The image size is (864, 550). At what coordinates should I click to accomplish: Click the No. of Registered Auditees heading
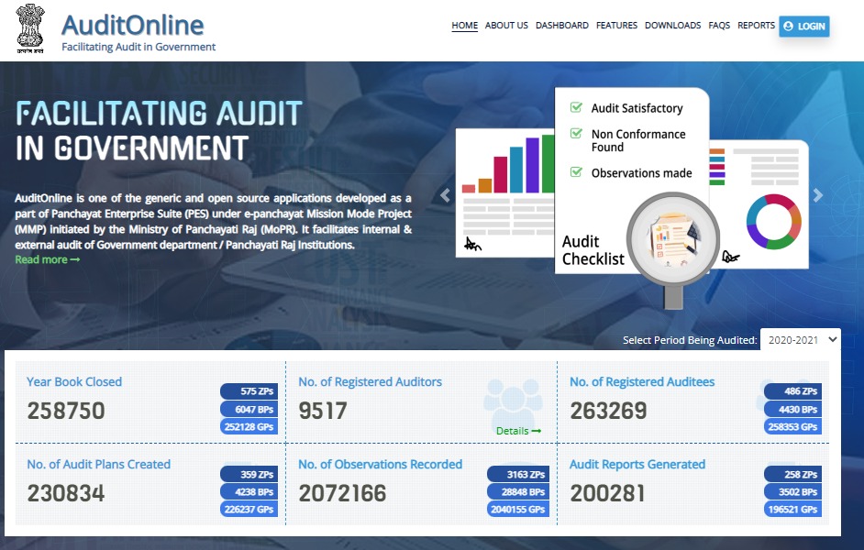(642, 382)
